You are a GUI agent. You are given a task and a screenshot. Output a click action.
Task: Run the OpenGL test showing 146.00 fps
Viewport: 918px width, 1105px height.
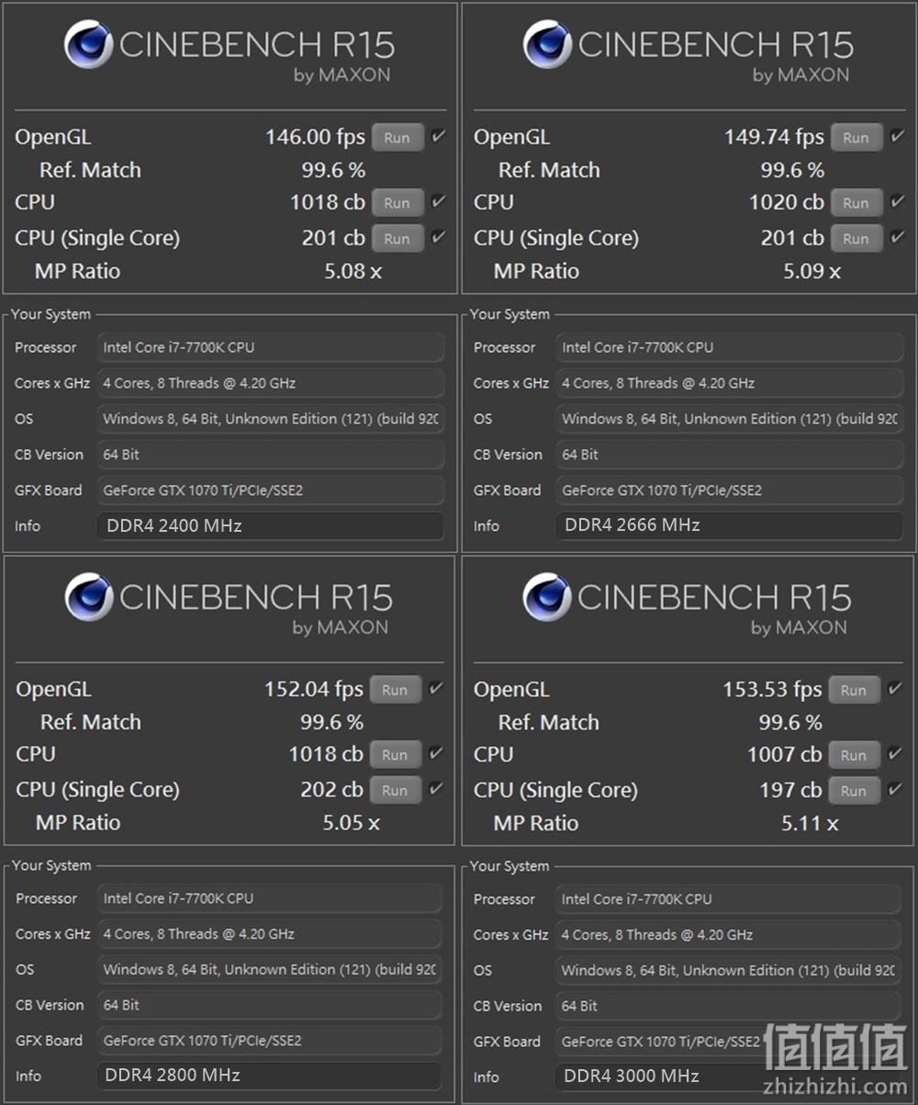click(x=397, y=138)
